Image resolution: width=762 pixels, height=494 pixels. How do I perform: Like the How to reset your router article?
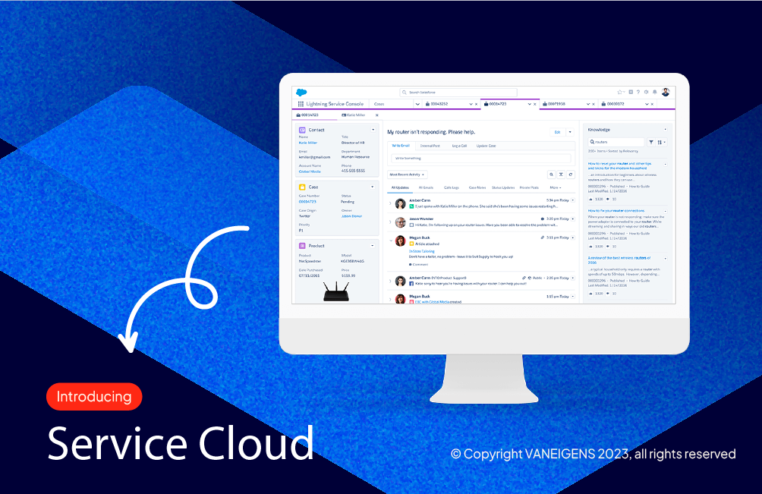coord(591,199)
